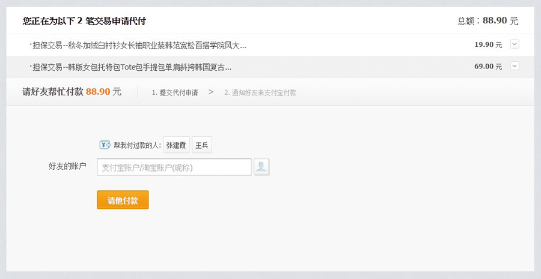Click the 秋冬加绒白衬衫 transaction row
Image resolution: width=541 pixels, height=279 pixels.
(x=270, y=45)
